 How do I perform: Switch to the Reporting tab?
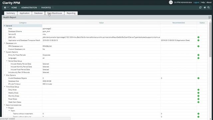[x=71, y=13]
